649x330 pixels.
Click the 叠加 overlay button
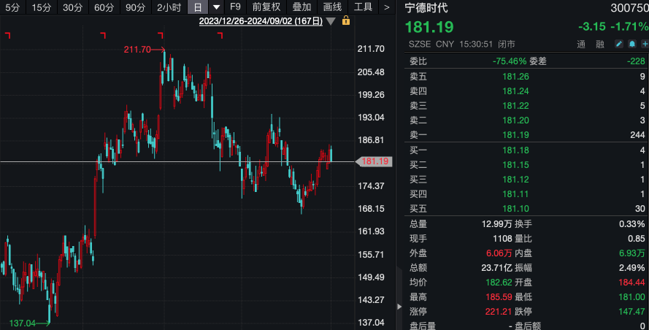click(302, 7)
